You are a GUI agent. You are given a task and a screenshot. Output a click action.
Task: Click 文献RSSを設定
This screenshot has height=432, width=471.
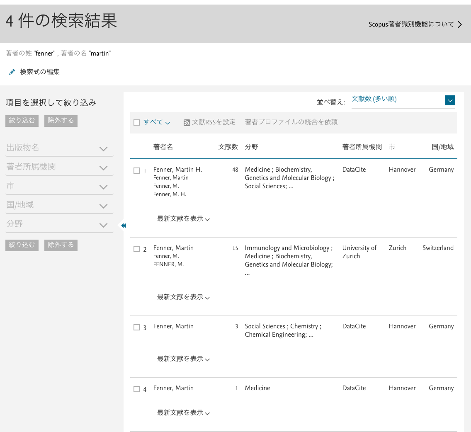tap(214, 122)
